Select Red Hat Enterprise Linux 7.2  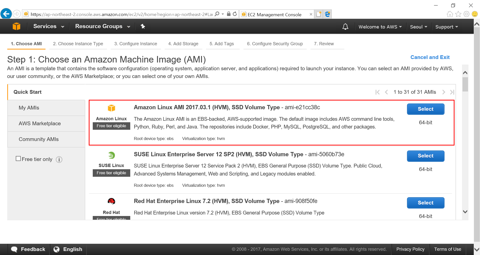[425, 203]
